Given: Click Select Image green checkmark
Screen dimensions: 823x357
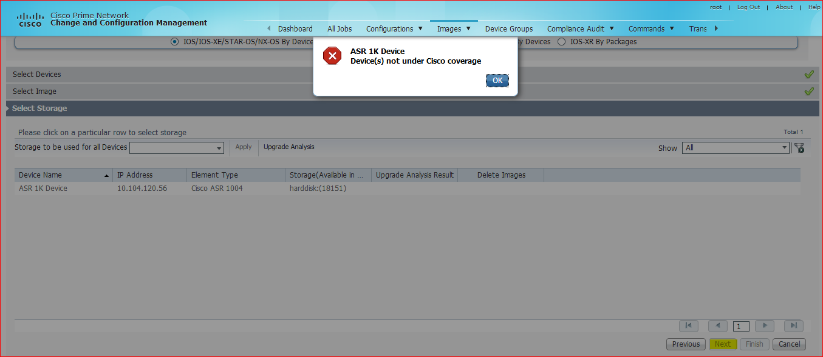Looking at the screenshot, I should coord(808,92).
